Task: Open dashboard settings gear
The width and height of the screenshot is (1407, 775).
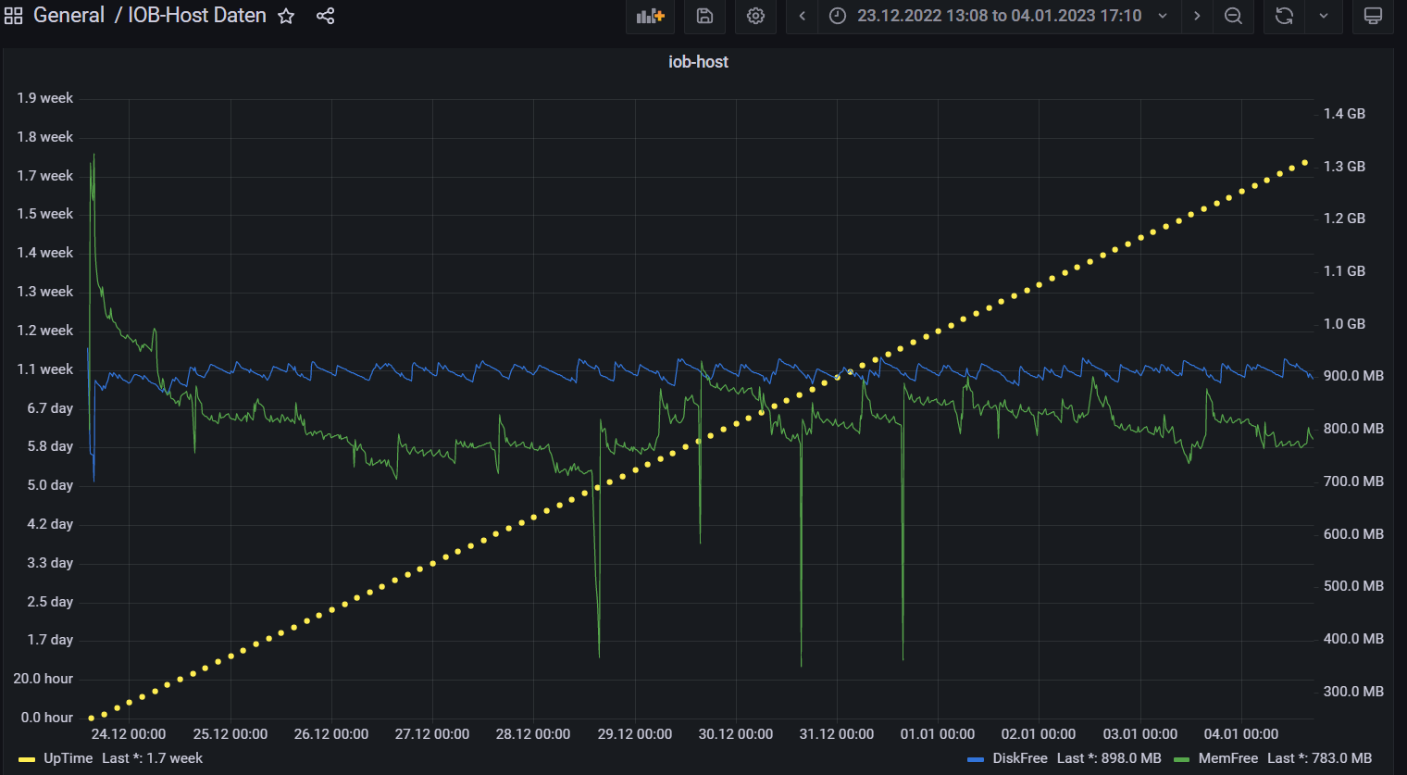Action: [x=755, y=16]
